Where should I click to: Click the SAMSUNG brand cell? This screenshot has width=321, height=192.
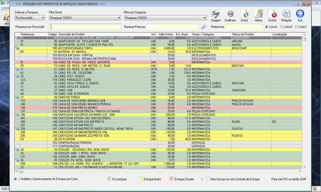[x=252, y=90]
